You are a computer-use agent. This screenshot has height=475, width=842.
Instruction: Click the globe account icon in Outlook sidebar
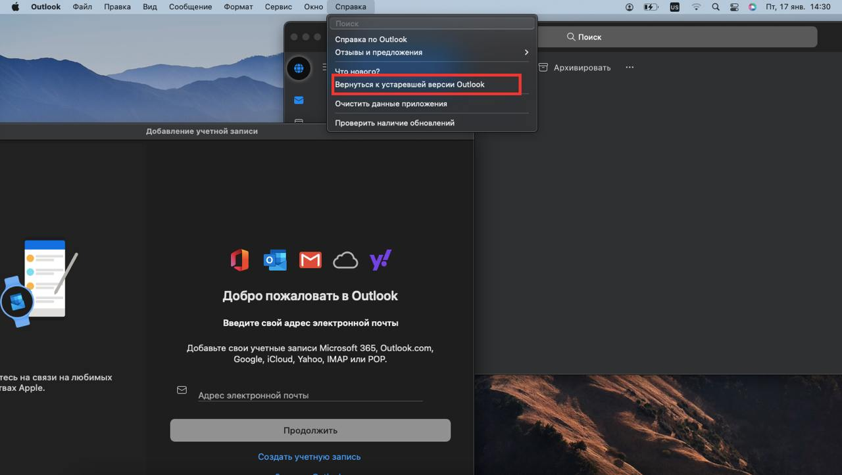299,68
